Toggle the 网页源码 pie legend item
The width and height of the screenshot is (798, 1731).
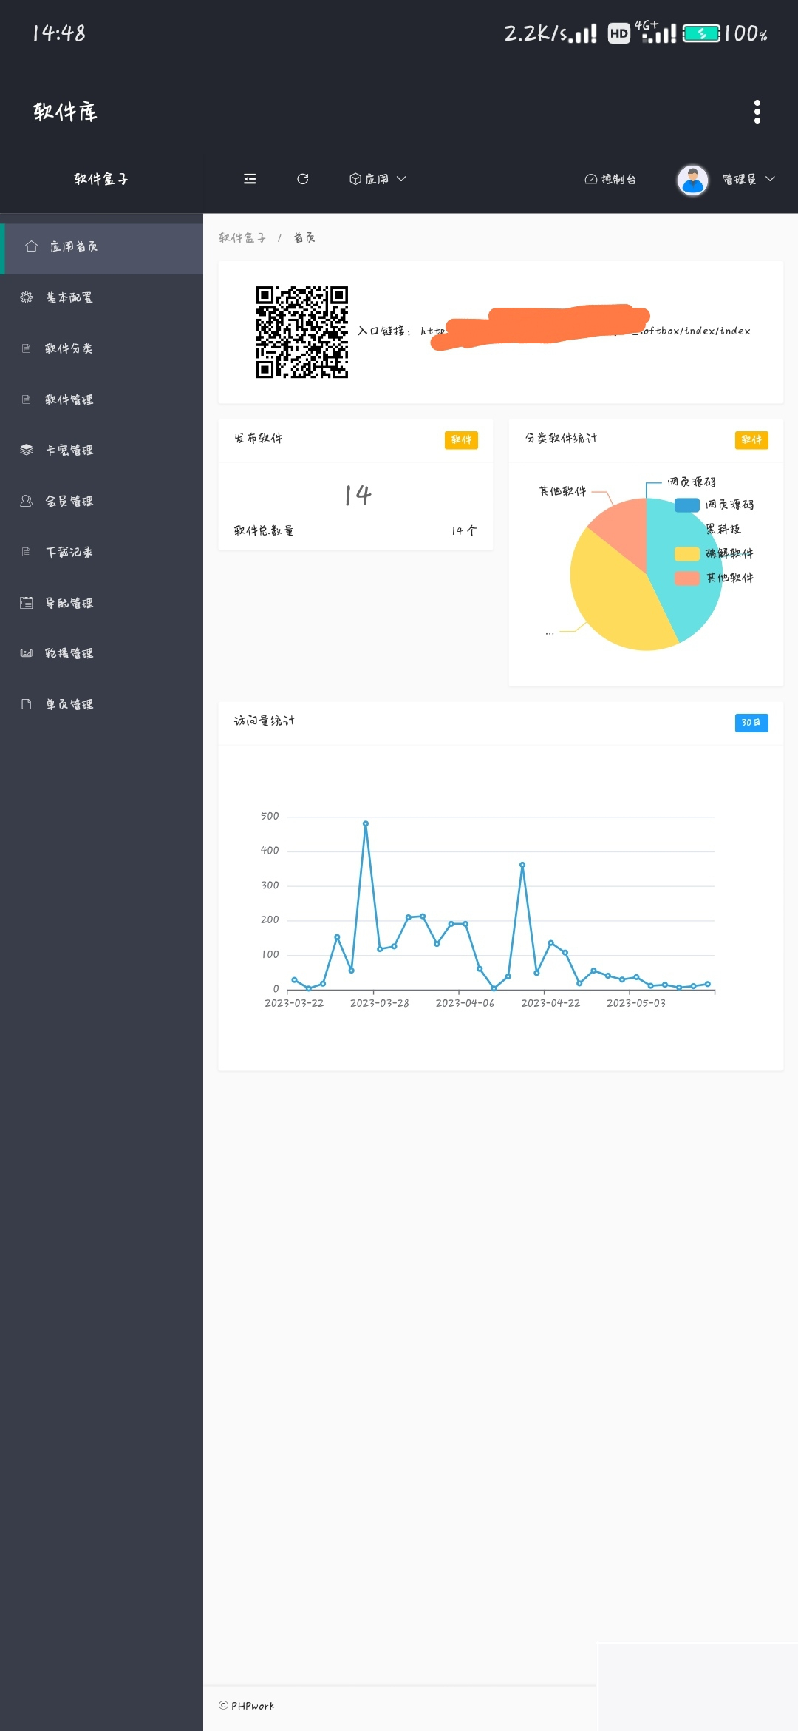pyautogui.click(x=714, y=505)
